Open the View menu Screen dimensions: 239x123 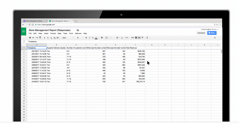click(40, 34)
